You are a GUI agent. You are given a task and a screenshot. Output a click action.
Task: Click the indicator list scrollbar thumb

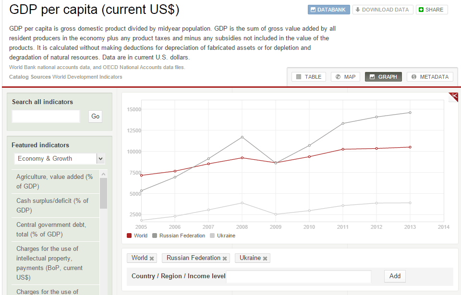104,193
